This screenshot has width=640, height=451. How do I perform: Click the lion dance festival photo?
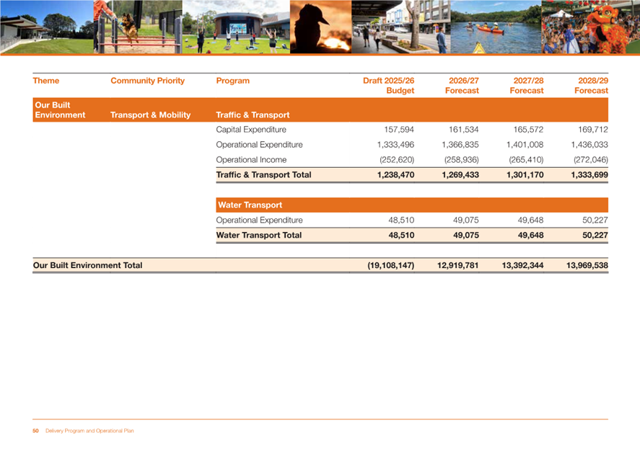point(591,27)
